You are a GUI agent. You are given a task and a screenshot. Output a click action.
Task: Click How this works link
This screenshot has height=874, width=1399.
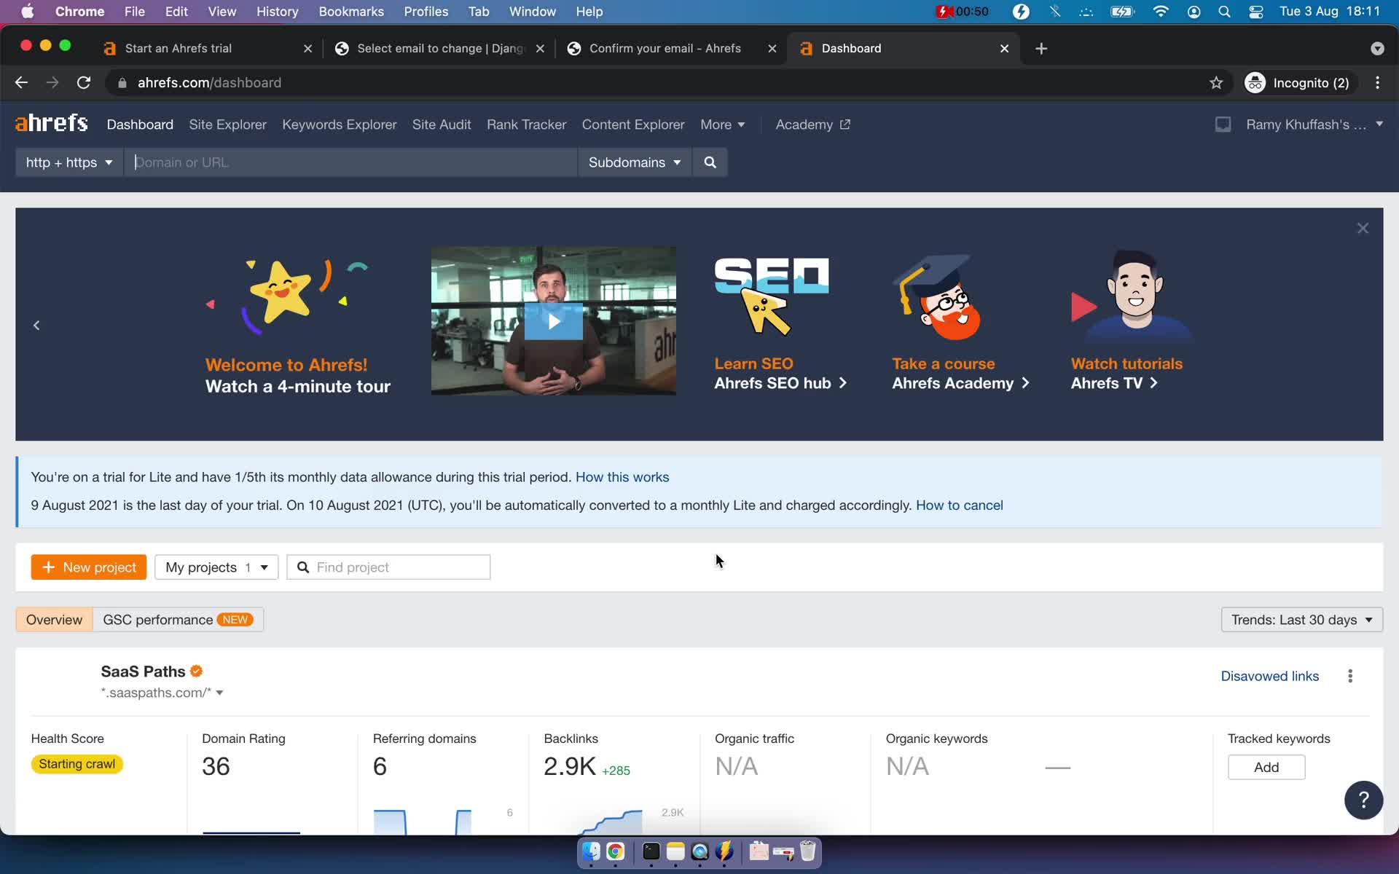pos(622,476)
